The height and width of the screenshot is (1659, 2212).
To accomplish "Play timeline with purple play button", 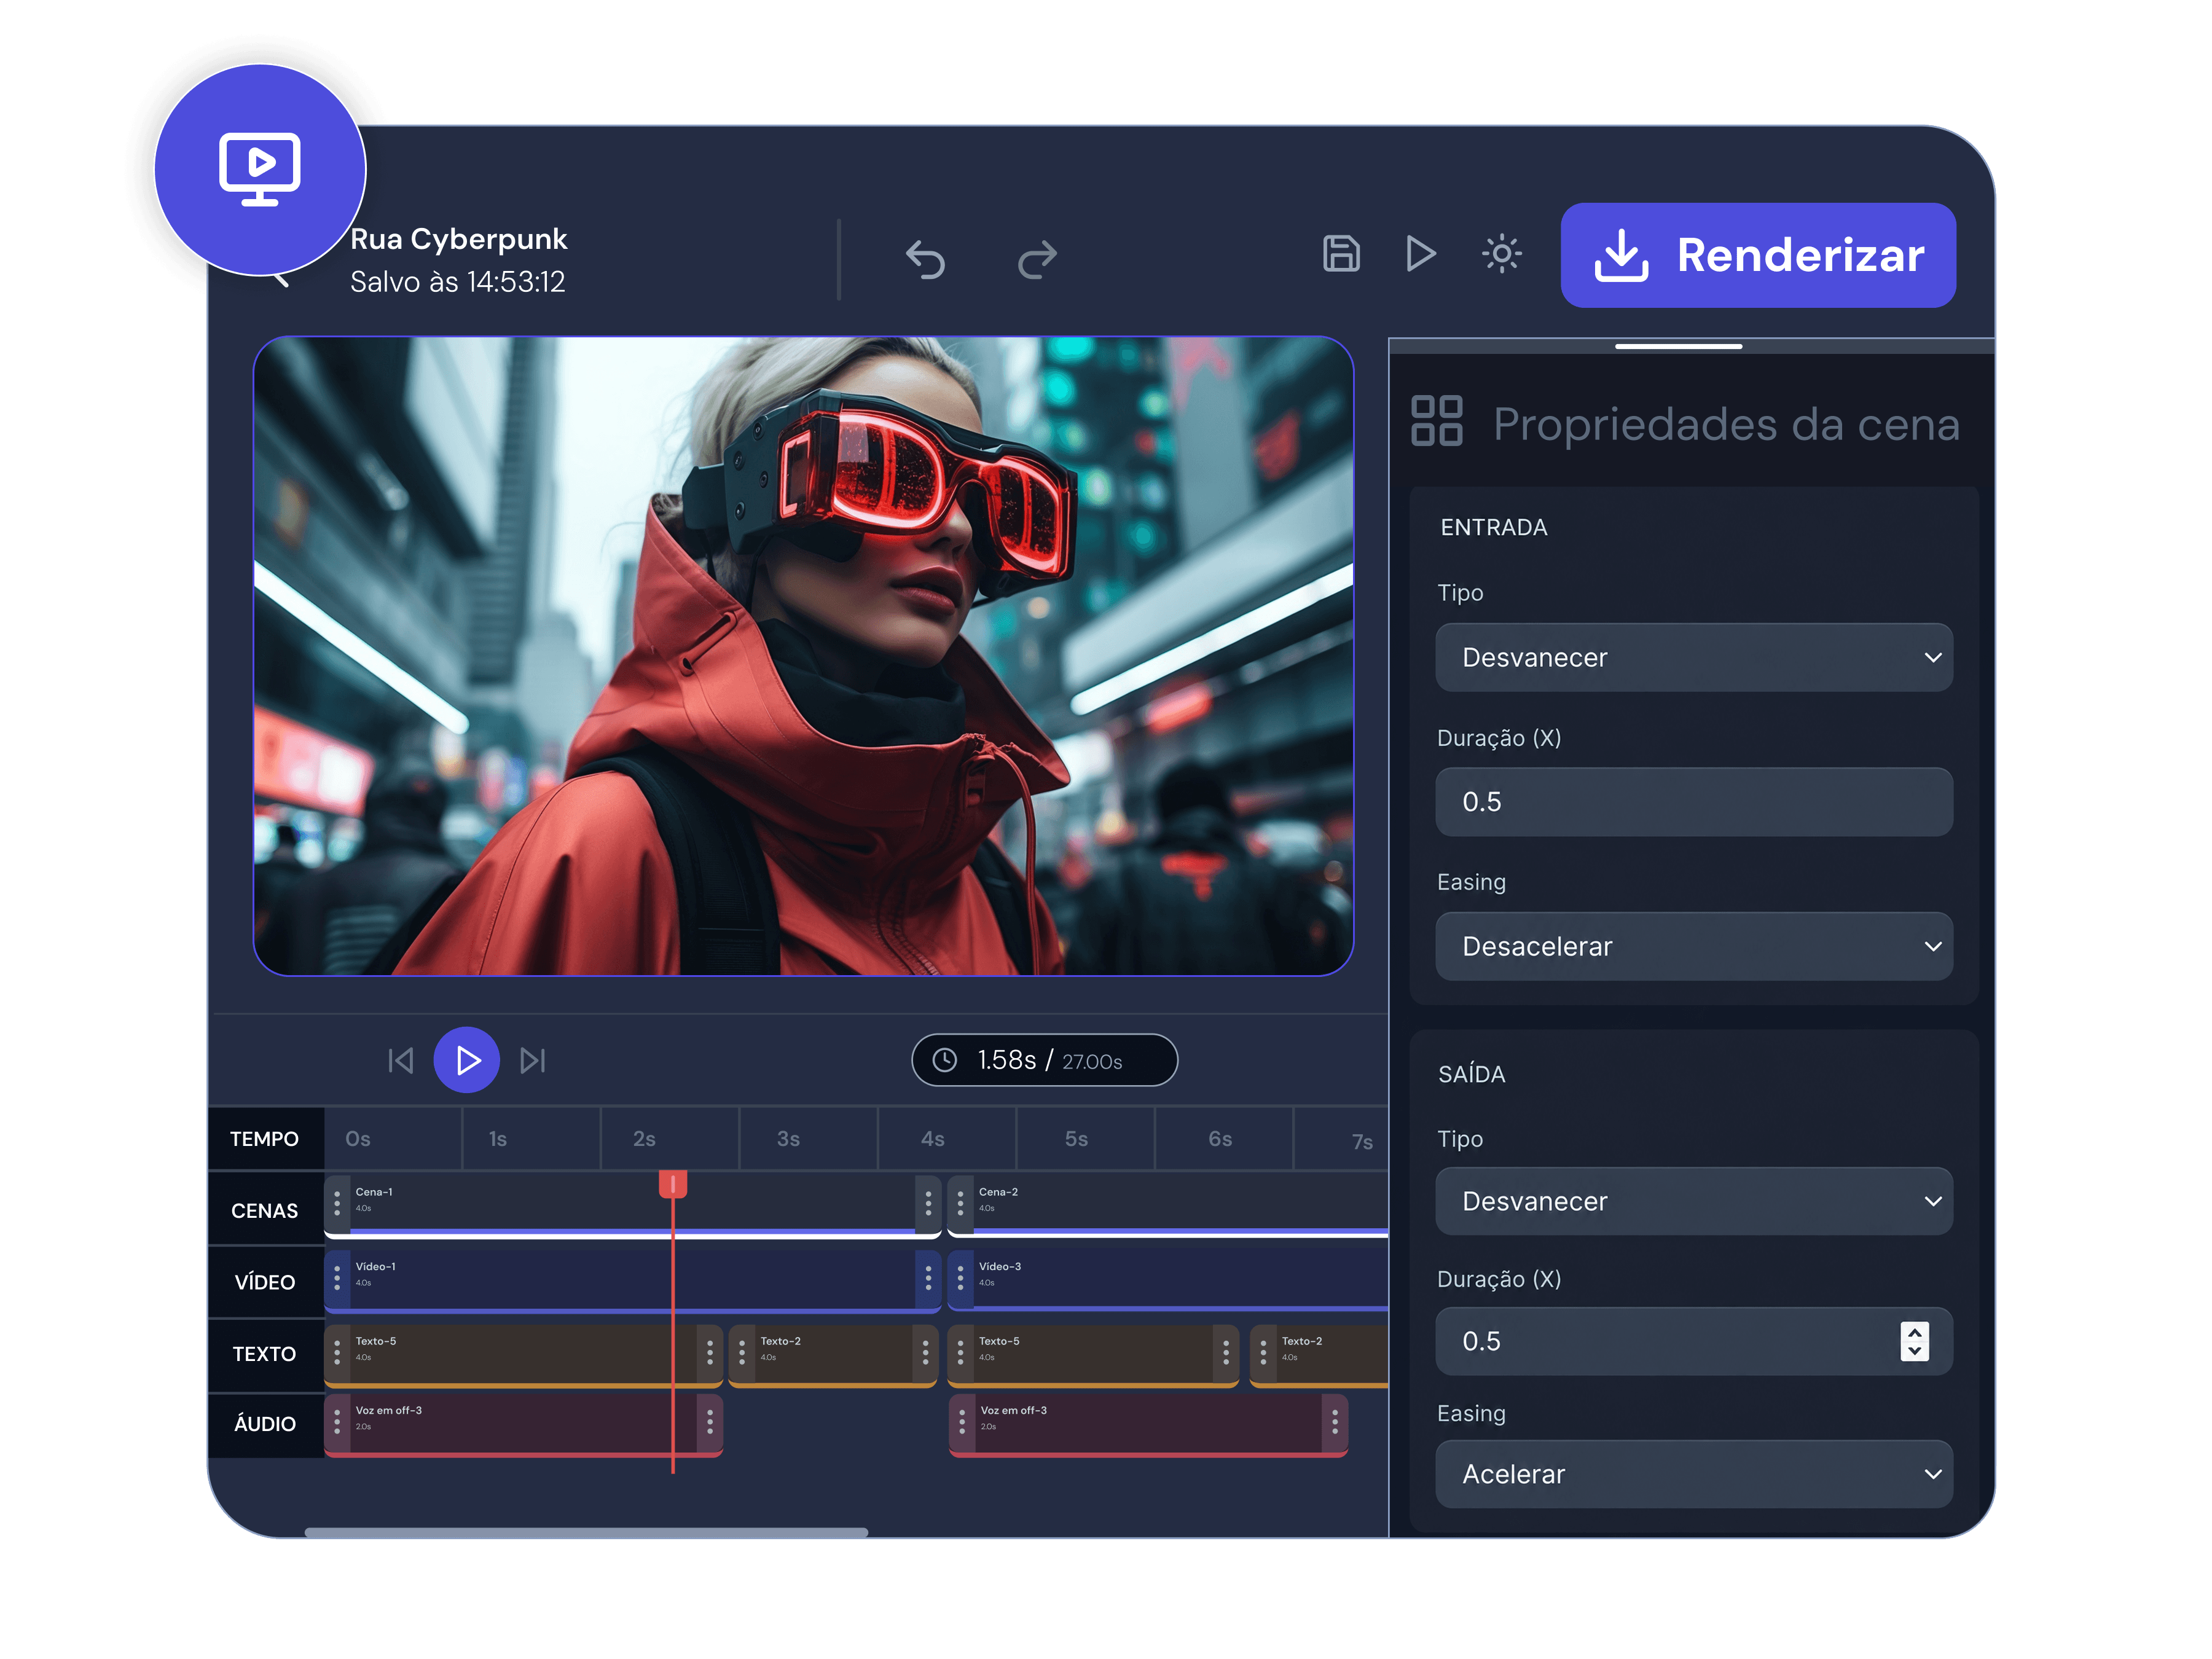I will pyautogui.click(x=466, y=1060).
